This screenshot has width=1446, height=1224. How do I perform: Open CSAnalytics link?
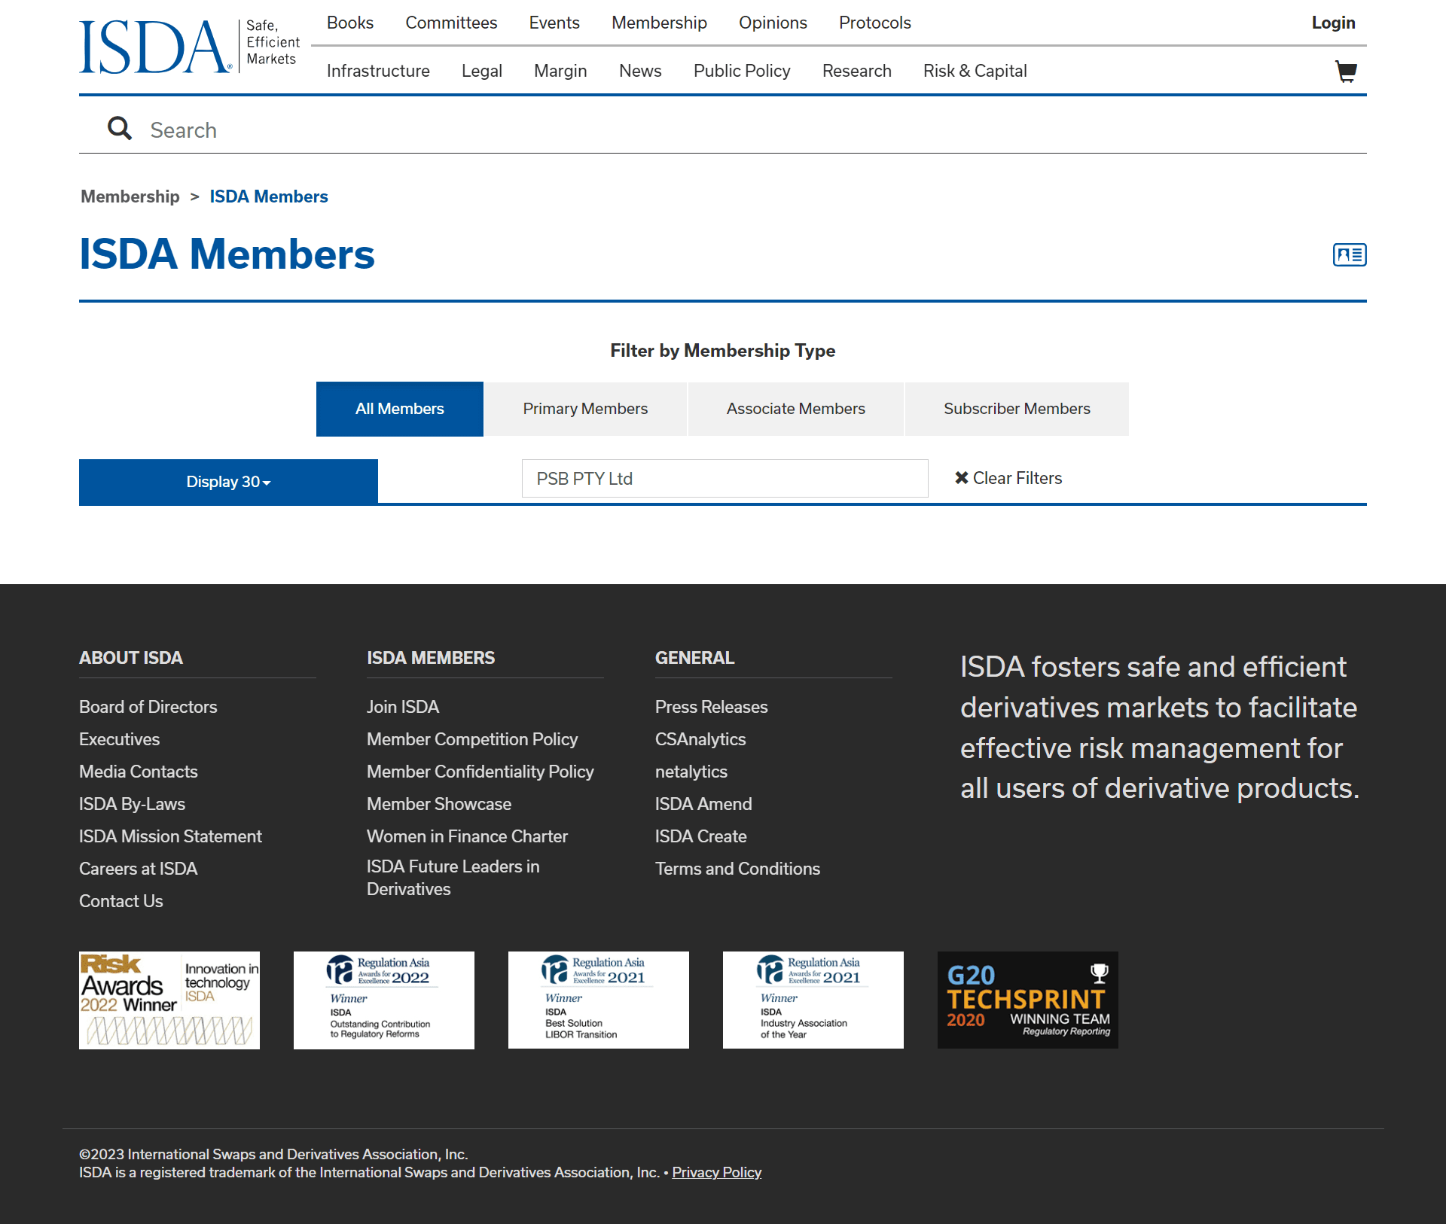point(700,739)
